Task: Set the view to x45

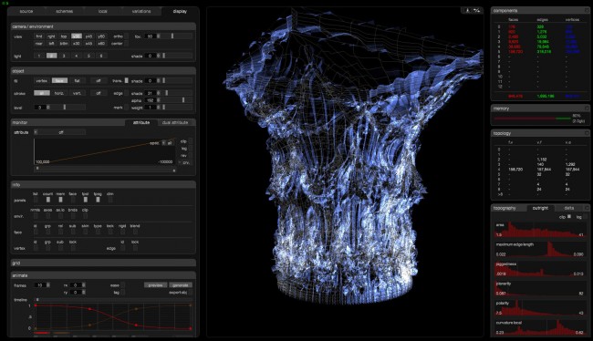Action: [88, 44]
